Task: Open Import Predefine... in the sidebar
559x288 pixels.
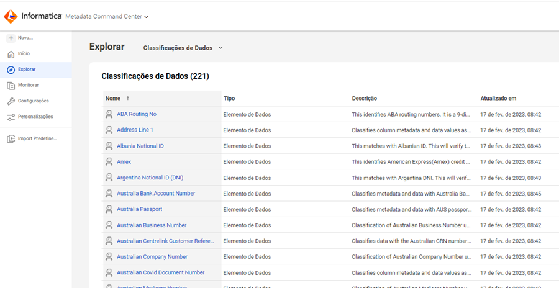Action: [x=37, y=138]
